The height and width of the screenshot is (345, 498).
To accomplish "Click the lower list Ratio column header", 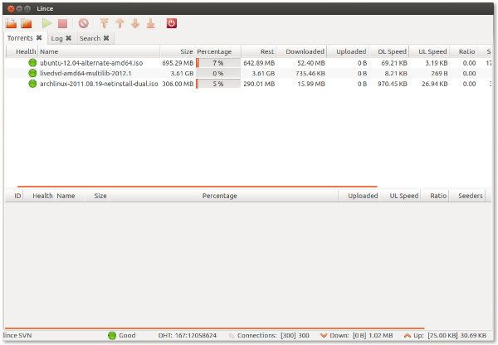I will (435, 196).
